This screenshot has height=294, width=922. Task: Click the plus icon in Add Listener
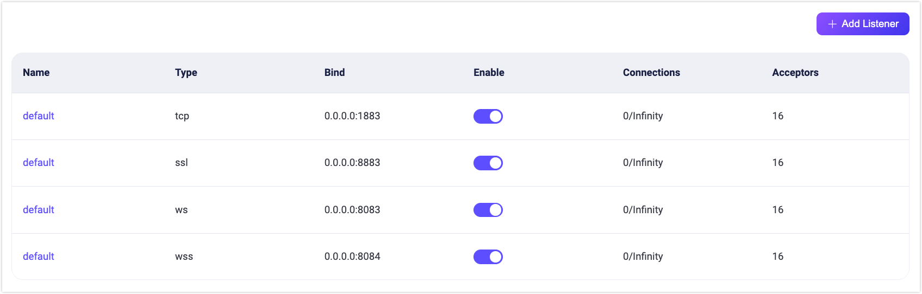[x=832, y=24]
